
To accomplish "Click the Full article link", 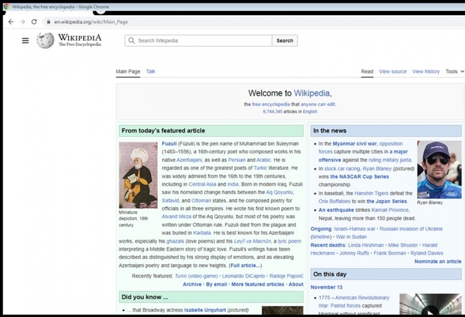I will click(245, 266).
